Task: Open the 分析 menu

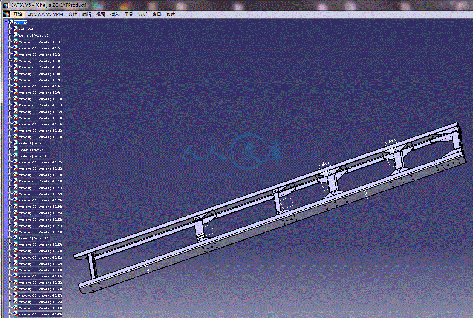Action: [143, 14]
